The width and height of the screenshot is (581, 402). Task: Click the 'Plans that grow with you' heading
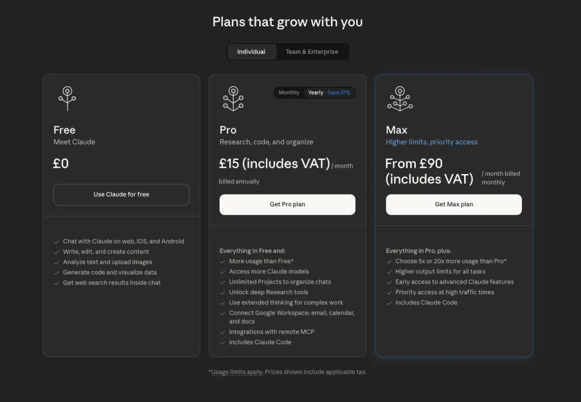click(287, 22)
